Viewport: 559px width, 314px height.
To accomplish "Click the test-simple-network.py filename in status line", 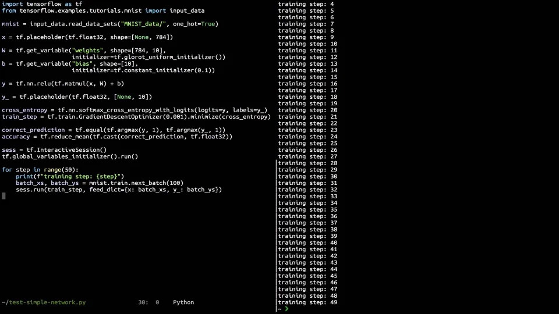I will click(44, 302).
